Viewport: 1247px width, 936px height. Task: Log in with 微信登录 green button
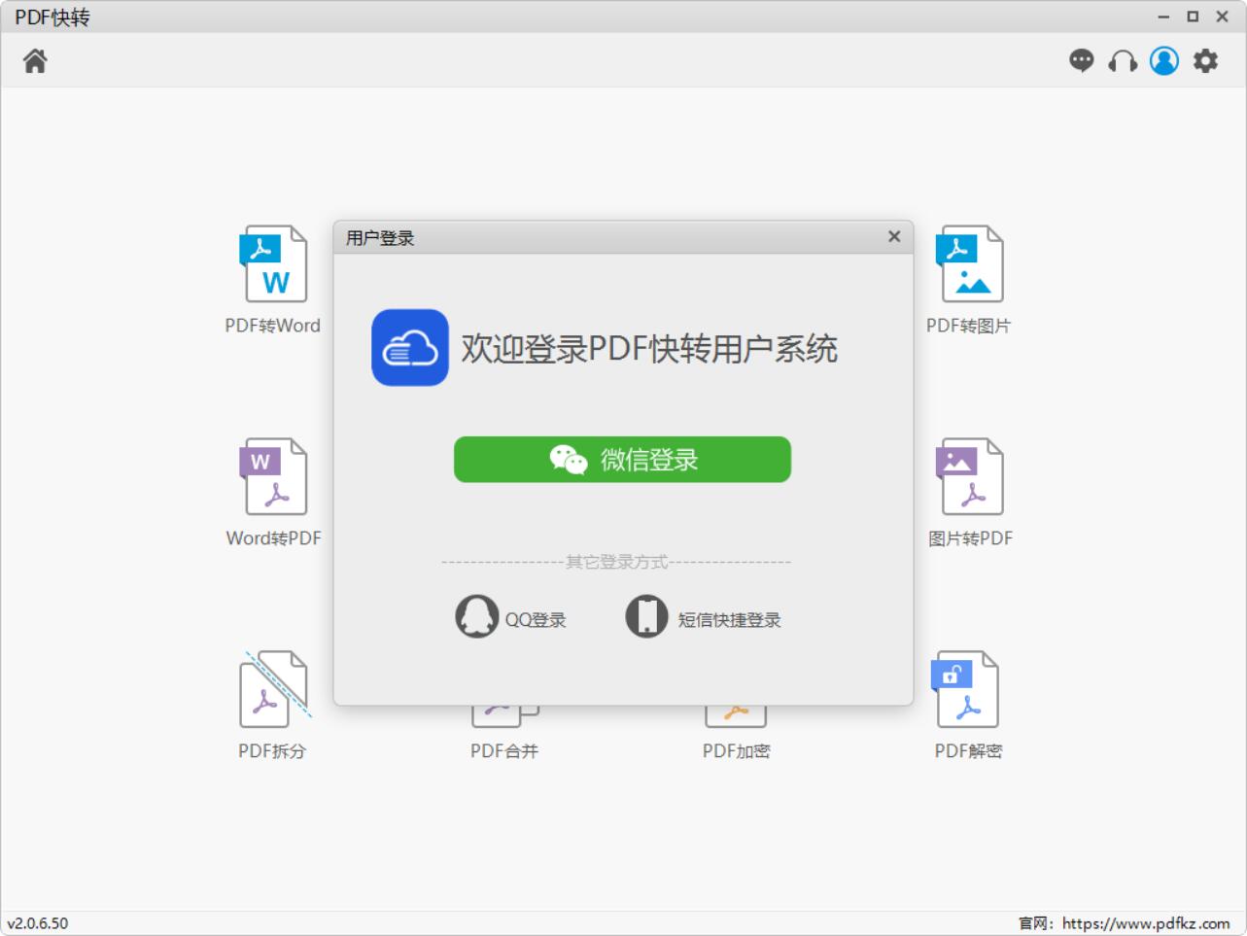(x=622, y=459)
